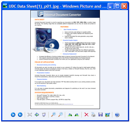Start the slide show

[44, 115]
